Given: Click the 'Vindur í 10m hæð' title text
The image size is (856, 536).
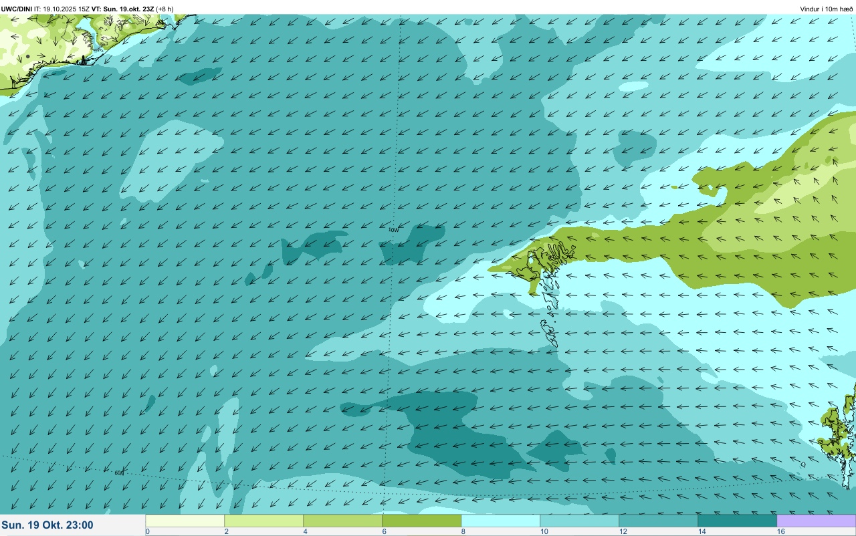Looking at the screenshot, I should (826, 9).
